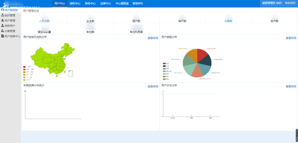Open the 运维中心 navigation tab
This screenshot has height=143, width=298.
tap(105, 4)
